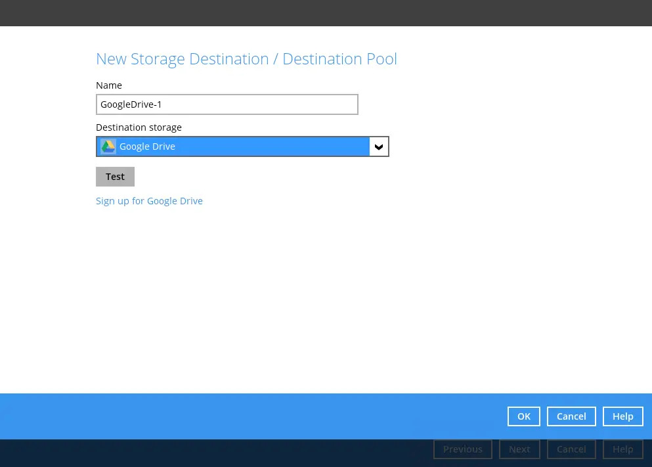Expand the Destination storage dropdown arrow

coord(378,146)
